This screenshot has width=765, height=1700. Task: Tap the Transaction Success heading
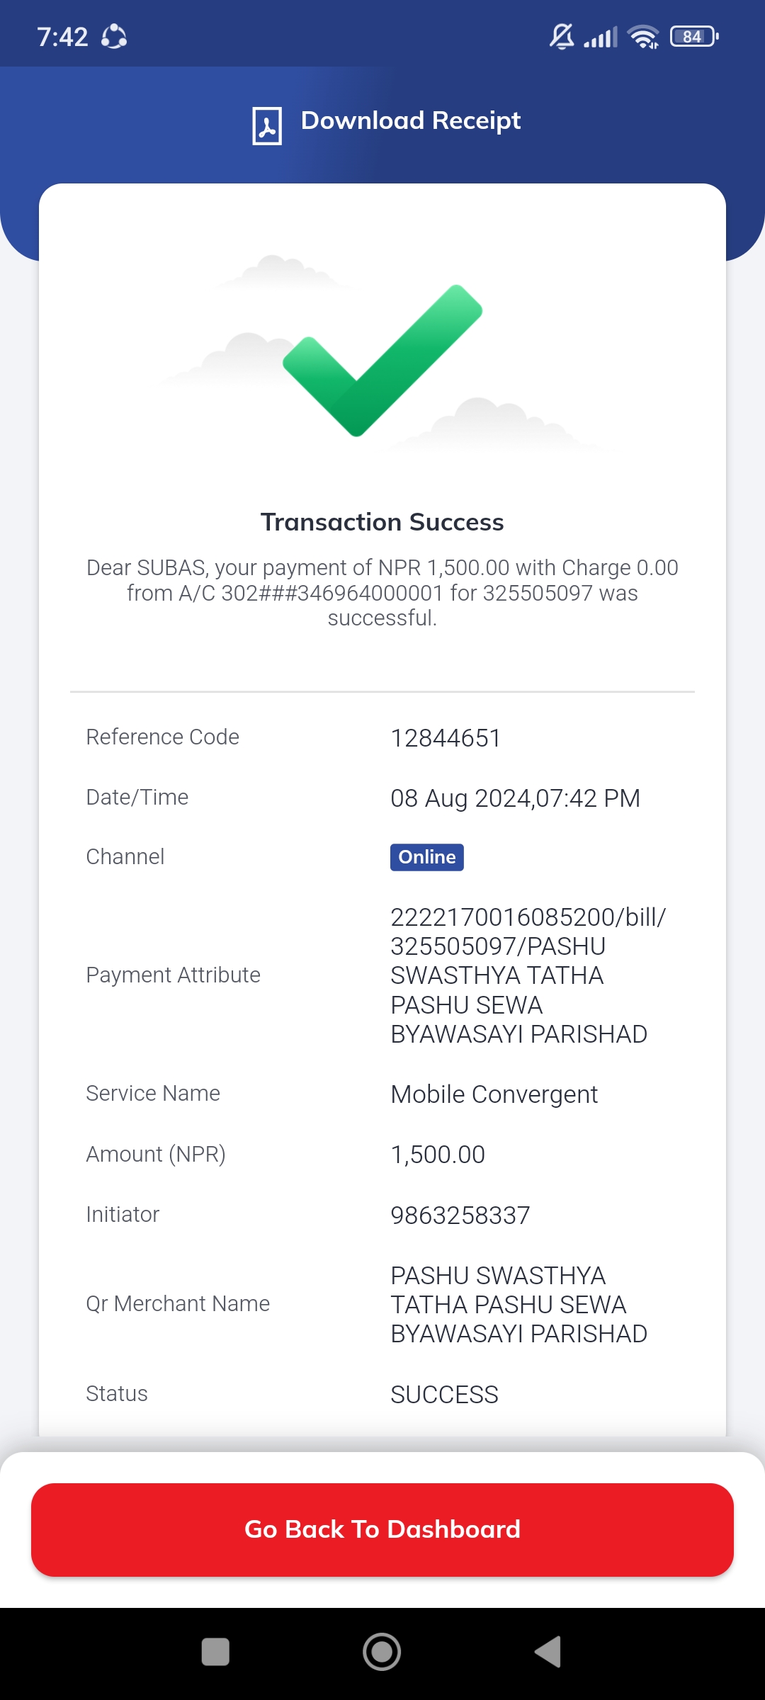coord(382,522)
